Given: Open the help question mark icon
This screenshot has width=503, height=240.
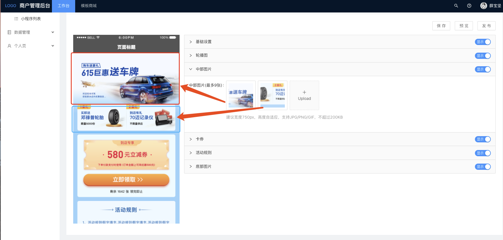Looking at the screenshot, I should pyautogui.click(x=469, y=6).
